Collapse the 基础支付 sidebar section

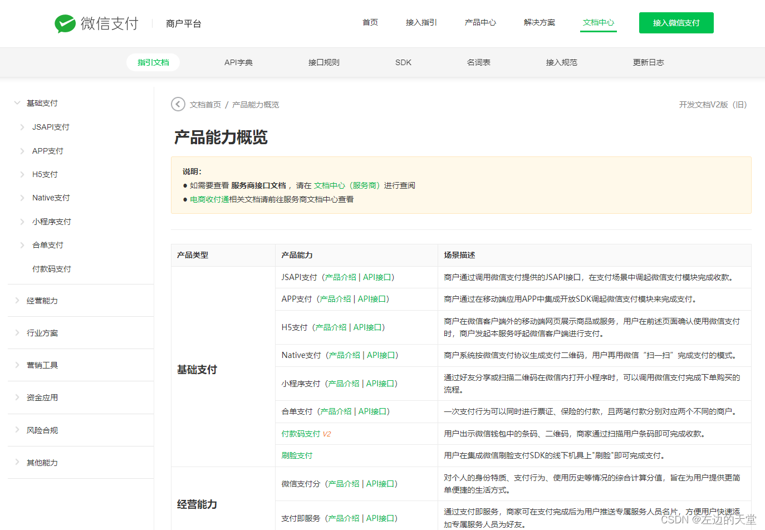pyautogui.click(x=41, y=102)
